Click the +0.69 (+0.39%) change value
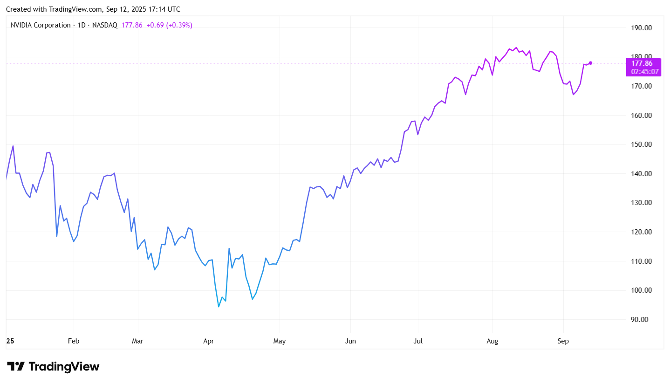 click(169, 25)
